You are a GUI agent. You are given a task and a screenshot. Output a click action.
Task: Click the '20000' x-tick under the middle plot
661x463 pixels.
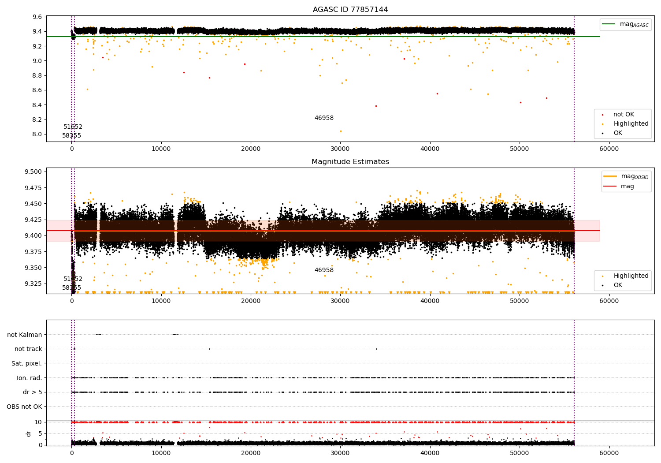pos(251,301)
